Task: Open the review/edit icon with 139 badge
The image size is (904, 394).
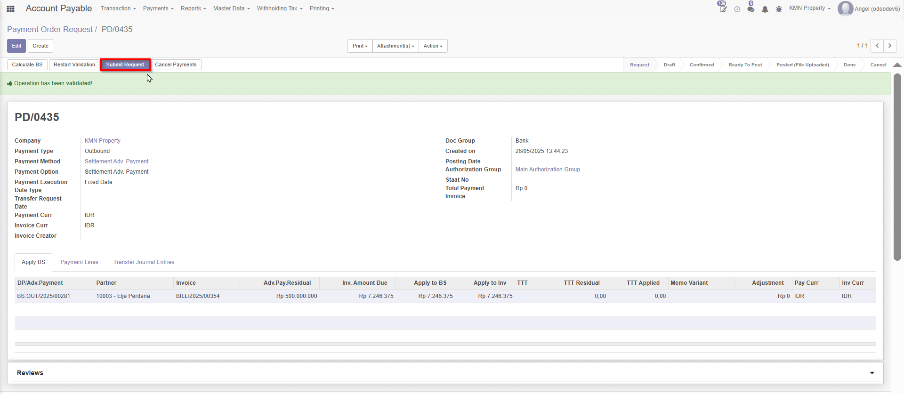Action: click(x=723, y=8)
